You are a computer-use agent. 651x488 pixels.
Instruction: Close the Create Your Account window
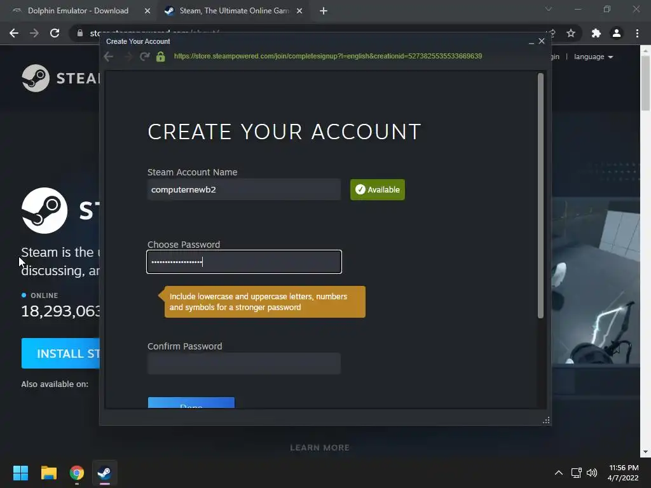(542, 41)
